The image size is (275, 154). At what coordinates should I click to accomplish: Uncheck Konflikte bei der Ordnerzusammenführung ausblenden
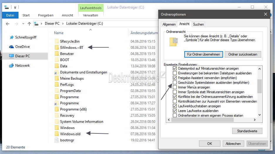[175, 97]
